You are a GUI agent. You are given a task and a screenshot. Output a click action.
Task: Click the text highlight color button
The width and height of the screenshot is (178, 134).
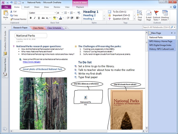coord(55,18)
